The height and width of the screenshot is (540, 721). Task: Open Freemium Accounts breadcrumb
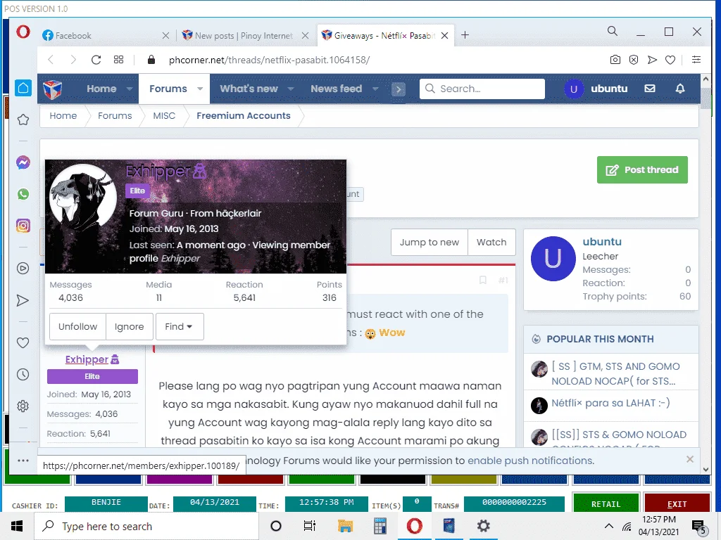[x=243, y=116]
